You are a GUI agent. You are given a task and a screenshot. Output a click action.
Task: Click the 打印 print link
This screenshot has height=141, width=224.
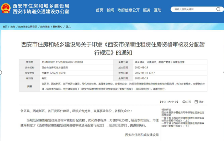189,102
